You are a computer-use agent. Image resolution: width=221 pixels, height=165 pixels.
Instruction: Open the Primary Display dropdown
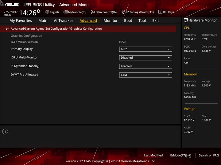coord(145,49)
